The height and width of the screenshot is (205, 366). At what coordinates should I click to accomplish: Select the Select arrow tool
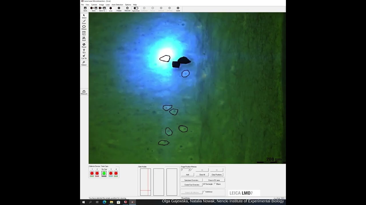coord(84,16)
